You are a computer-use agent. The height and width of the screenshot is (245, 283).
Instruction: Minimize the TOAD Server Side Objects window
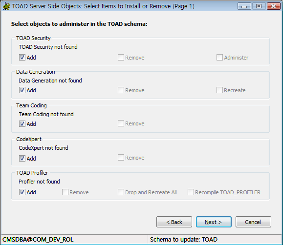tap(244, 6)
